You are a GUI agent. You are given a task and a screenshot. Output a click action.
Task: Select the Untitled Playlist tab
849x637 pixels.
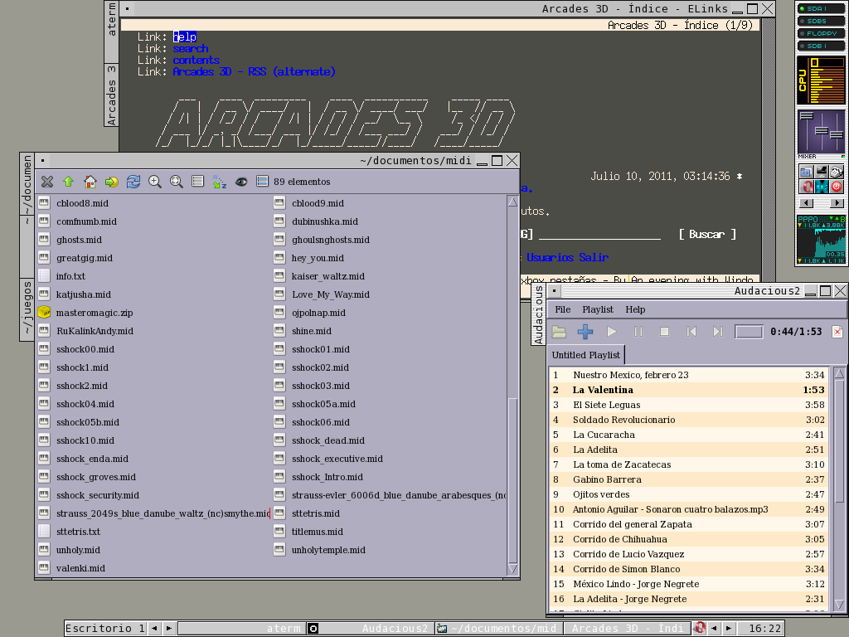click(586, 355)
